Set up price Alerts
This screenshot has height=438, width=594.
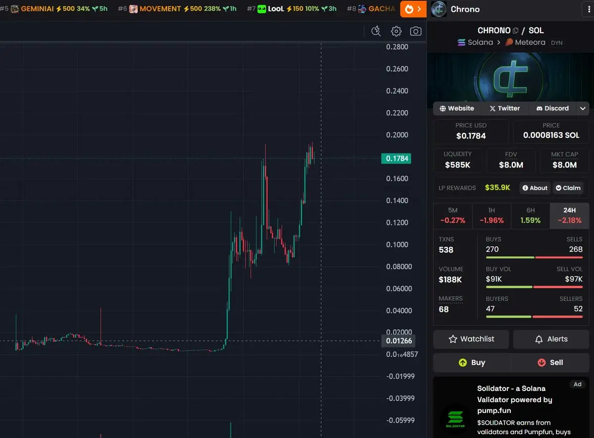click(x=551, y=339)
